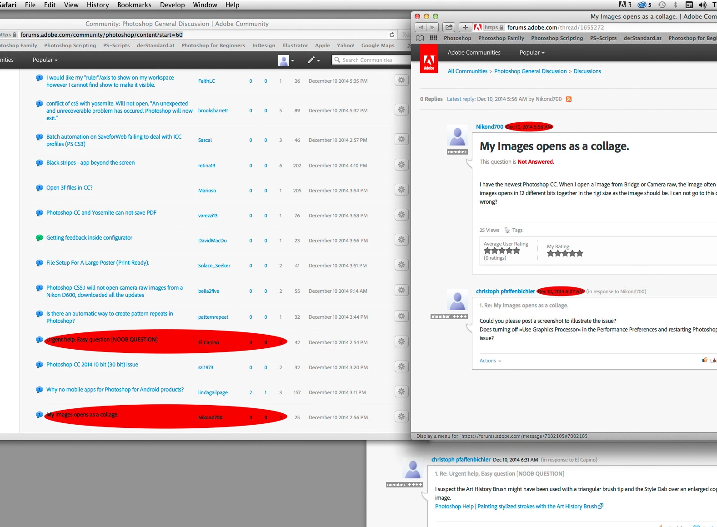
Task: Open gear menu for Nikond700 collage row
Action: coord(401,417)
